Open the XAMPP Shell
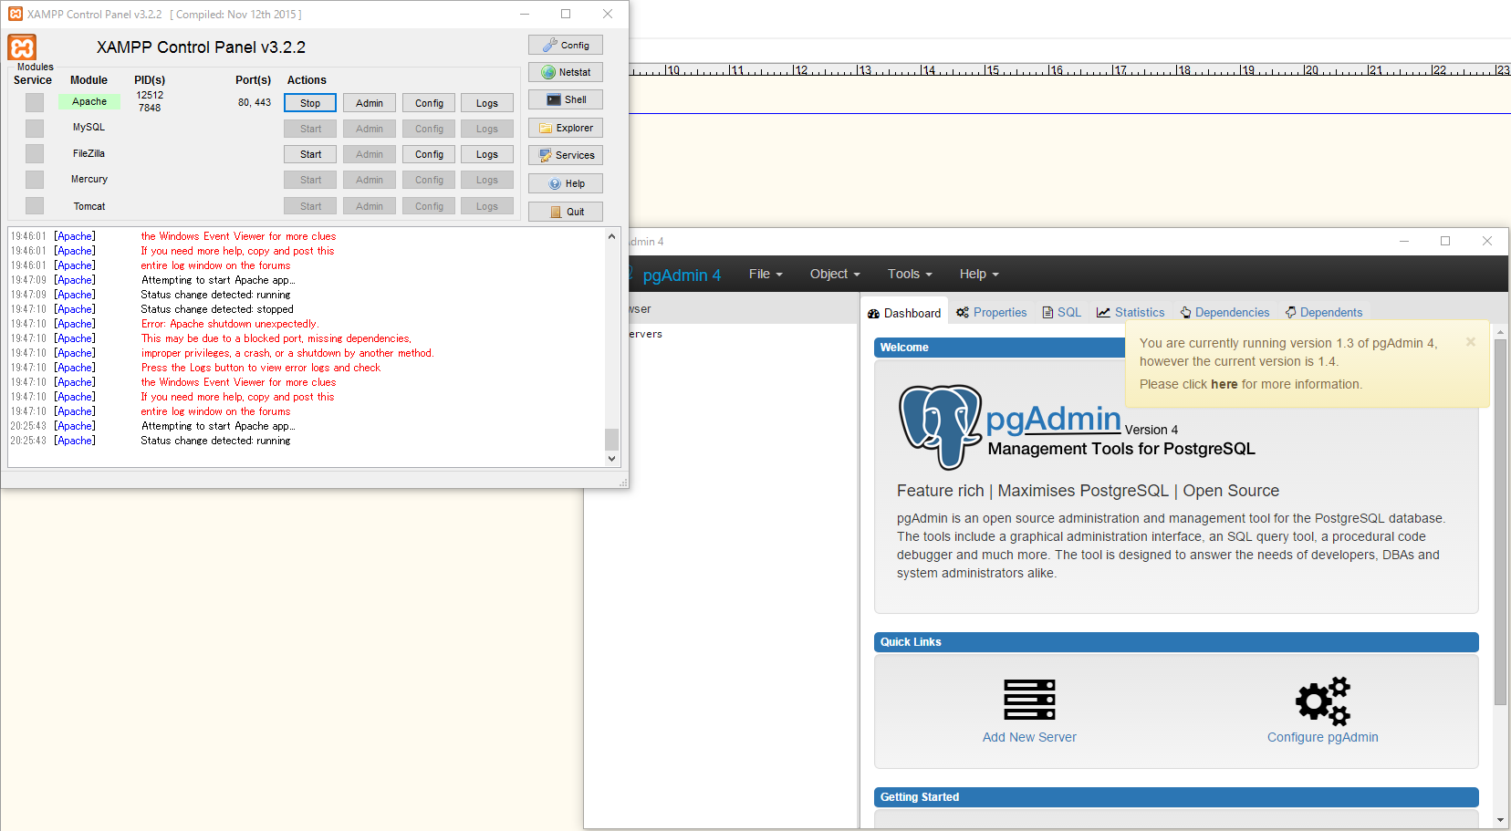This screenshot has width=1511, height=831. pos(565,99)
